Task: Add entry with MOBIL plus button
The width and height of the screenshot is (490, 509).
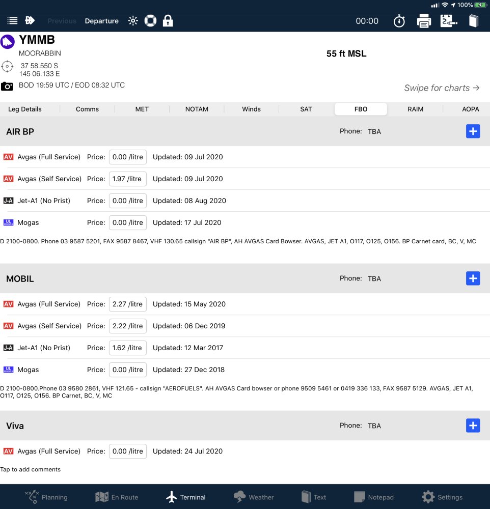Action: click(473, 278)
